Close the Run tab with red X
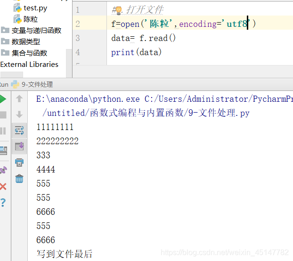Screen dimensions: 293x261 point(3,187)
